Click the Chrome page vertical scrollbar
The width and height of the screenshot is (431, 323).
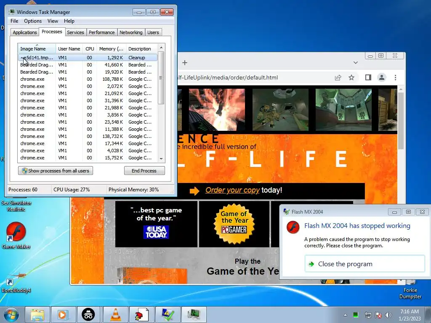[x=401, y=121]
